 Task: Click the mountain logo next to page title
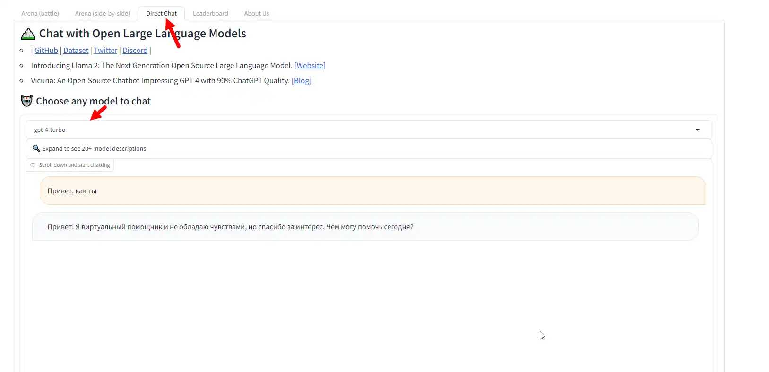point(28,34)
